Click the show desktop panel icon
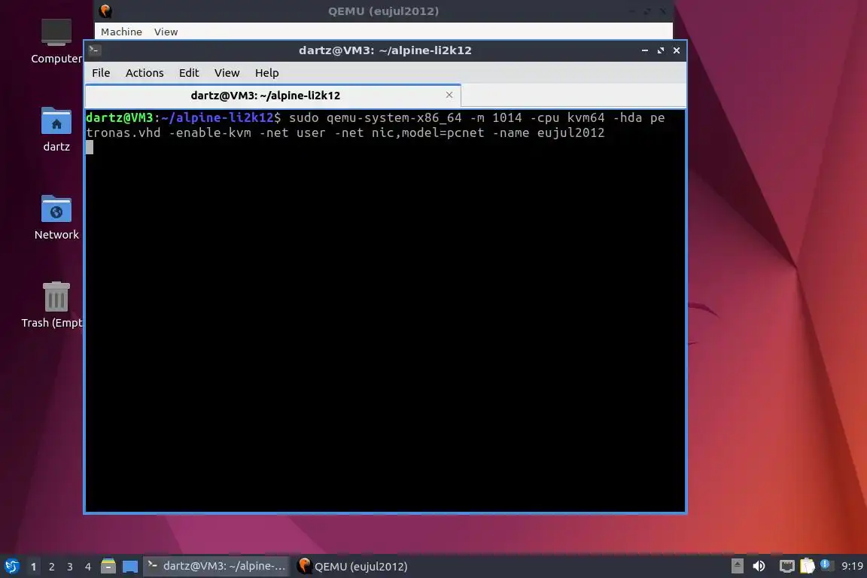867x578 pixels. 130,567
